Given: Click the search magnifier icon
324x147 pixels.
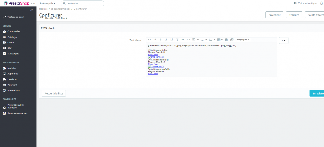Looking at the screenshot, I should pyautogui.click(x=64, y=4).
